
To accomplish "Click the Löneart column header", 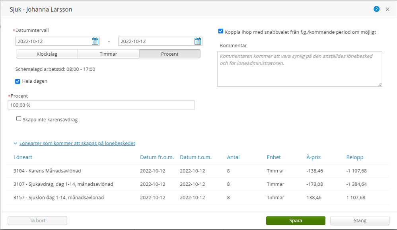I will pos(23,157).
